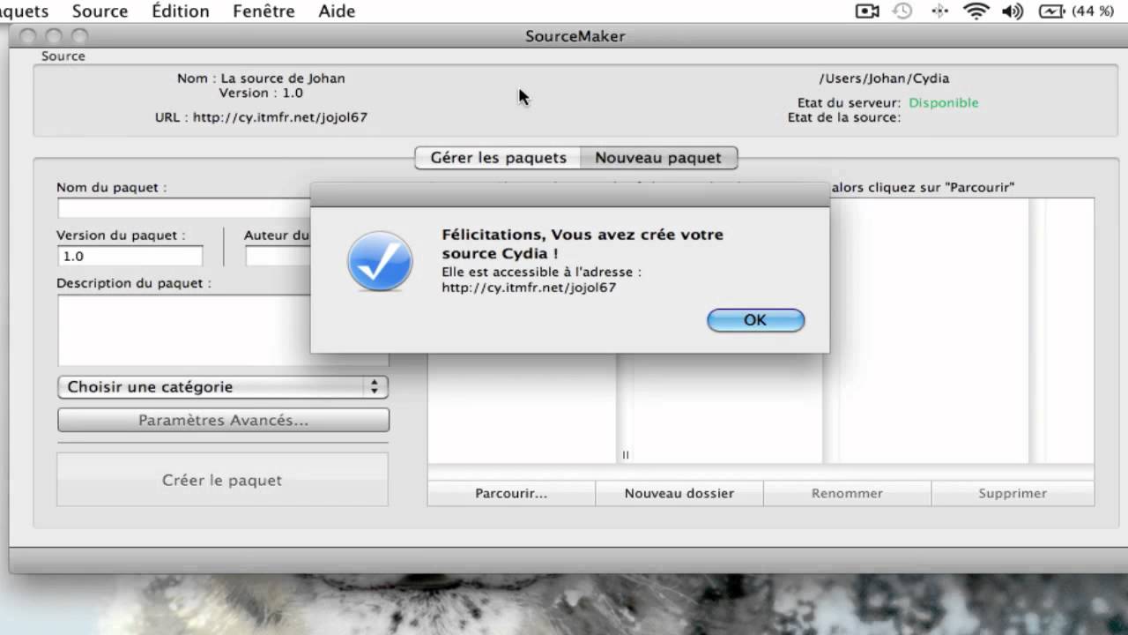1128x635 pixels.
Task: Open the Aide menu
Action: tap(337, 11)
